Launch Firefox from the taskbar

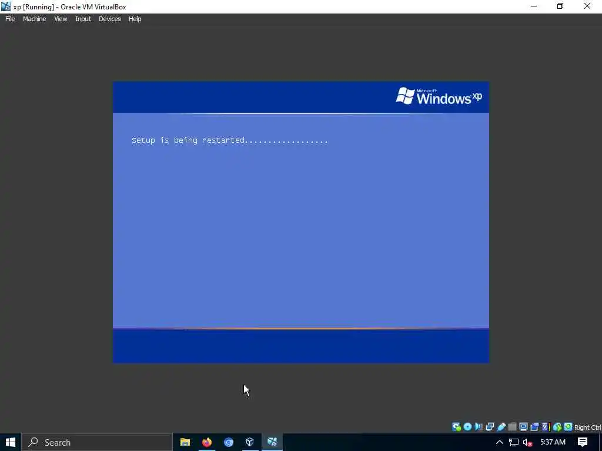[207, 442]
